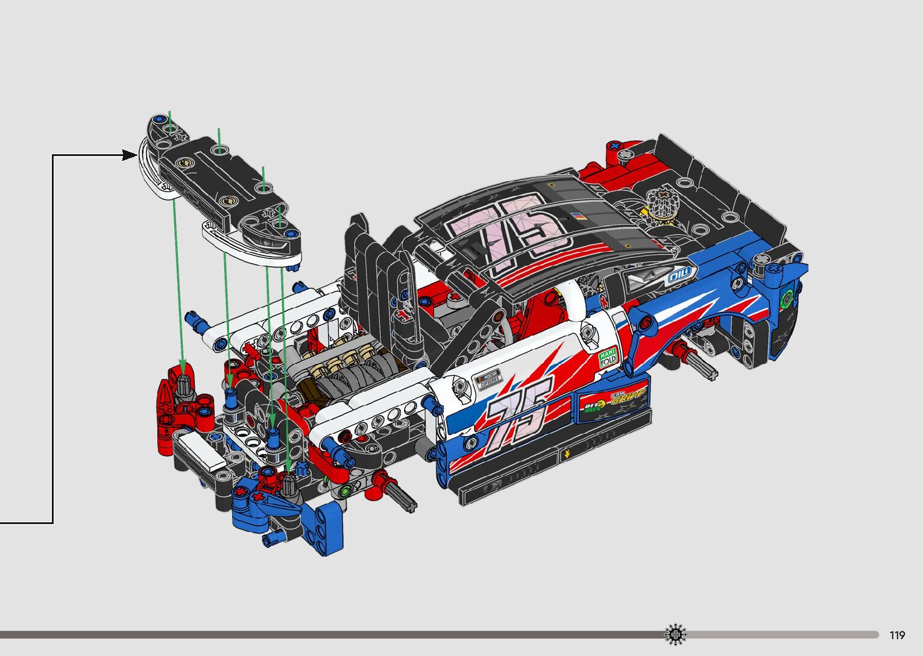This screenshot has height=656, width=923.
Task: Click the small yellow arrow on the side skirt
Action: (x=566, y=455)
